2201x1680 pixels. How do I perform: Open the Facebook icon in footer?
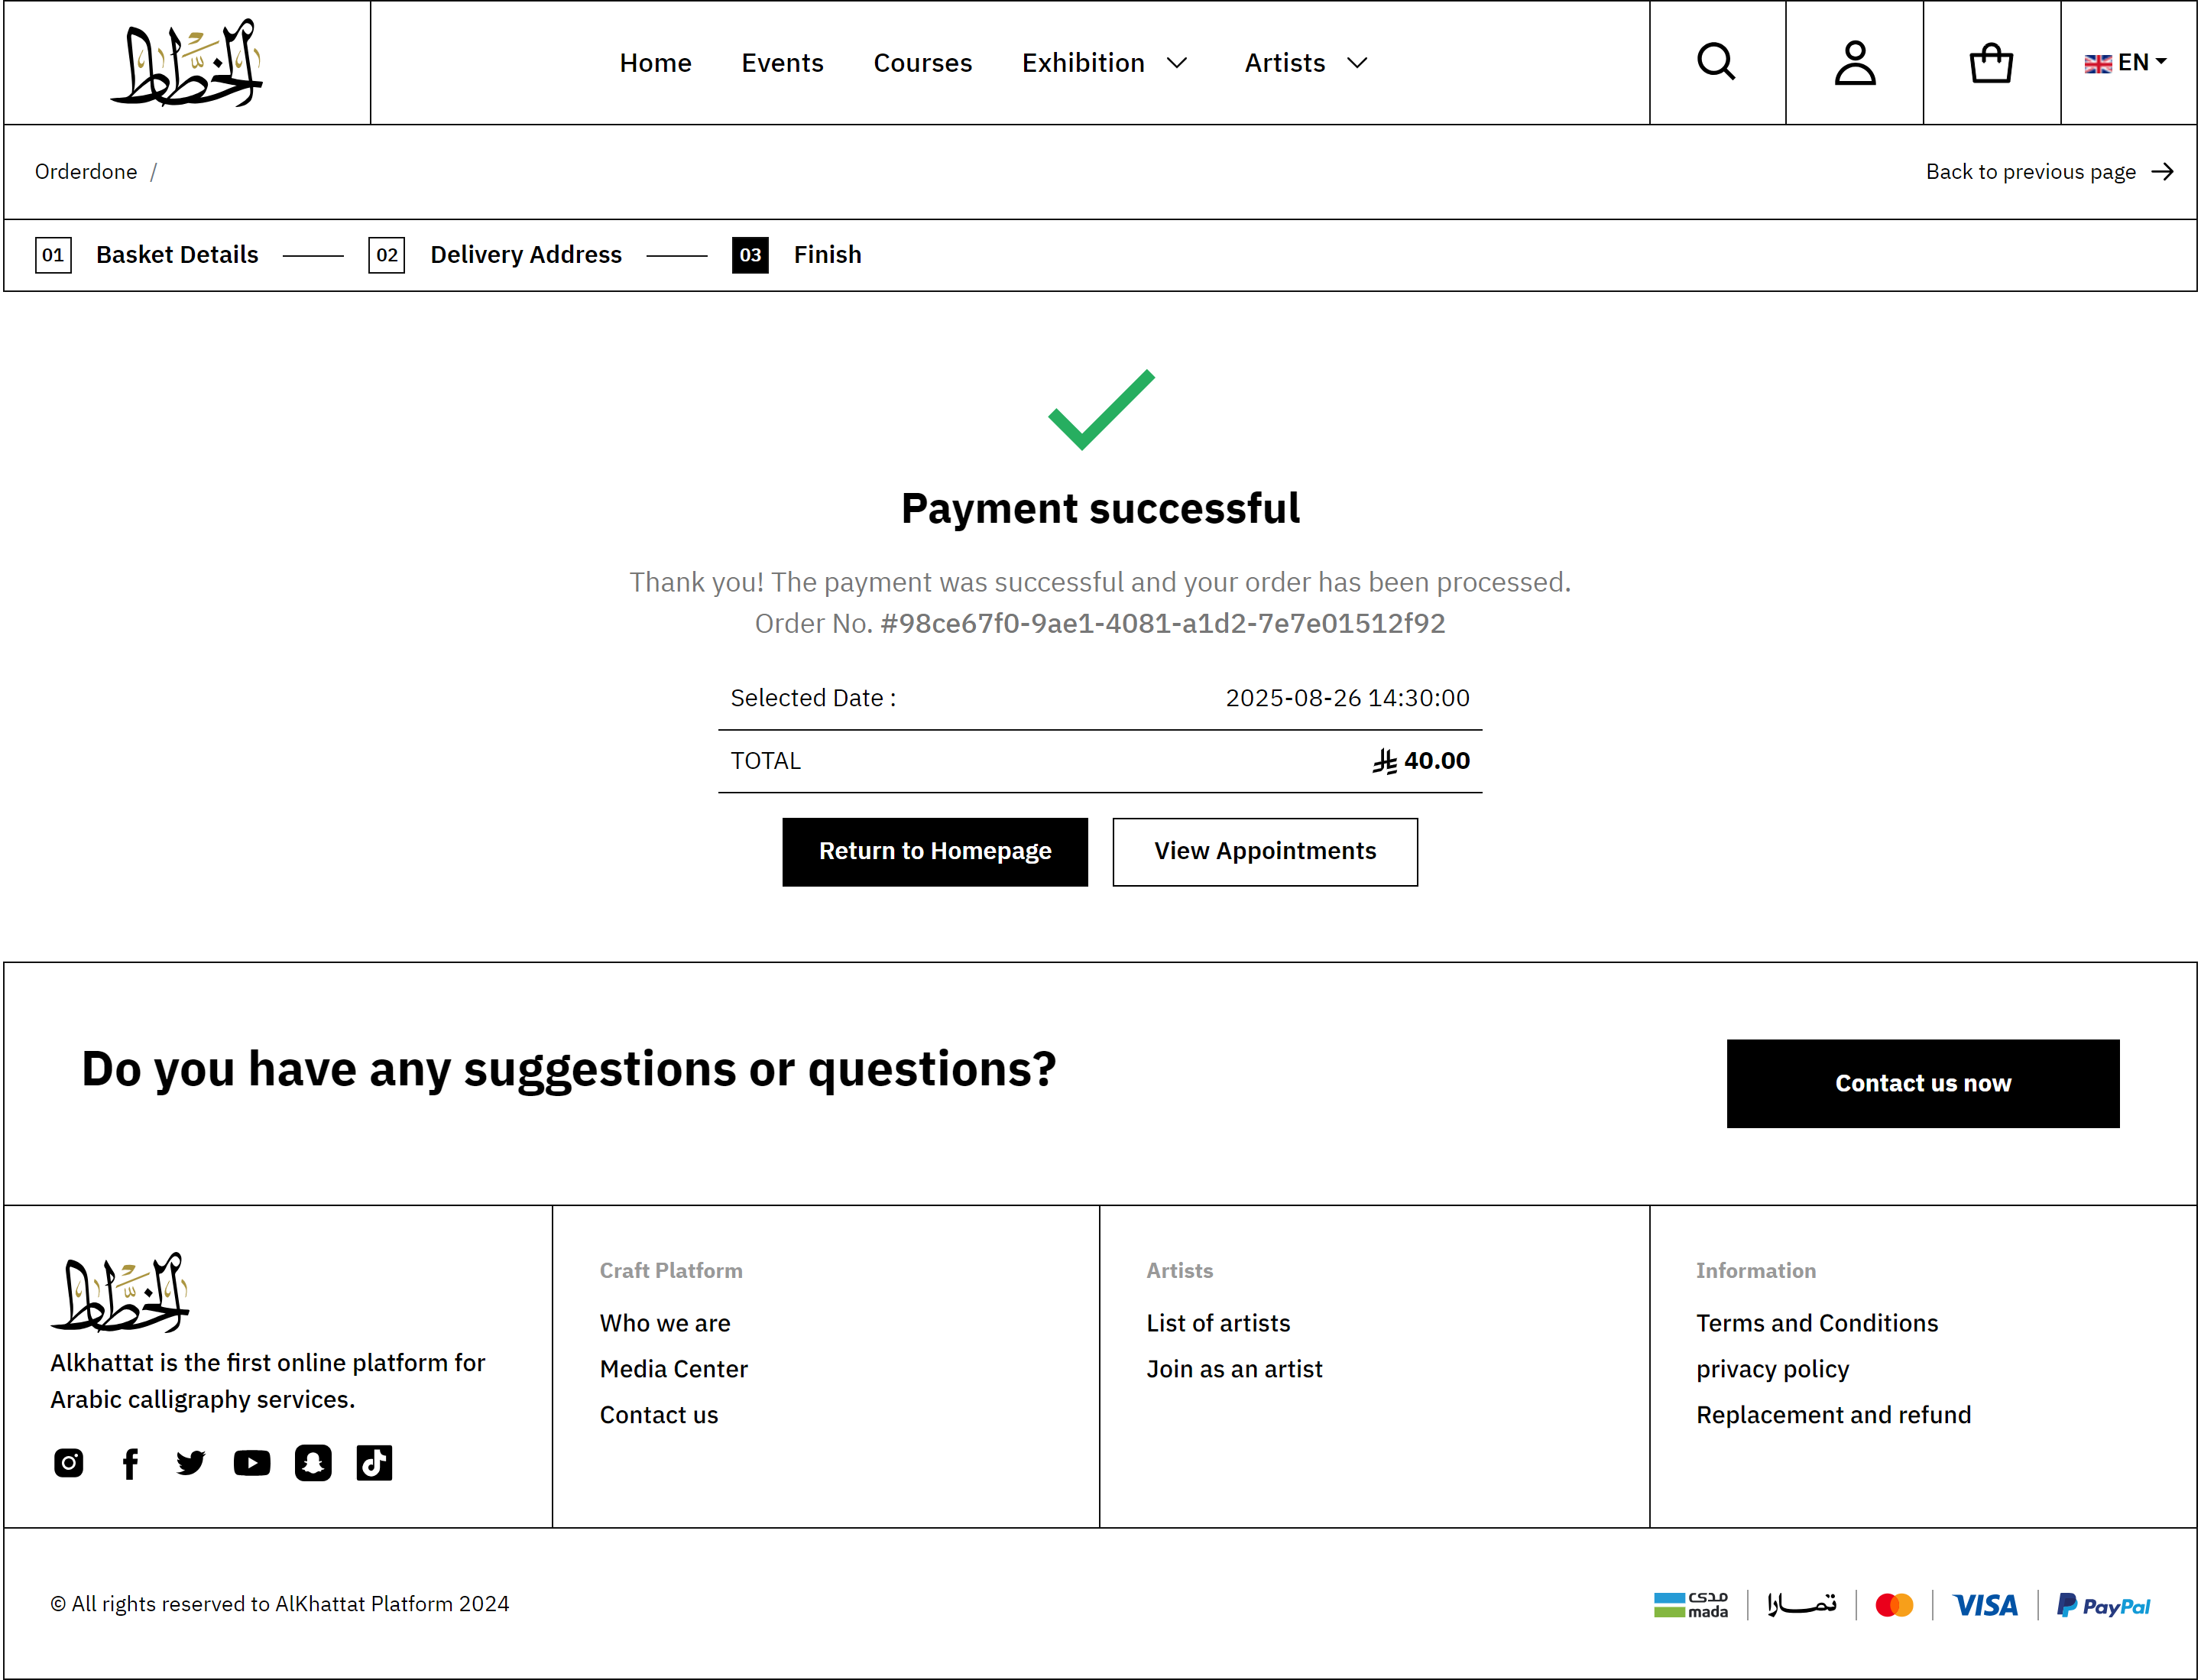pyautogui.click(x=130, y=1463)
